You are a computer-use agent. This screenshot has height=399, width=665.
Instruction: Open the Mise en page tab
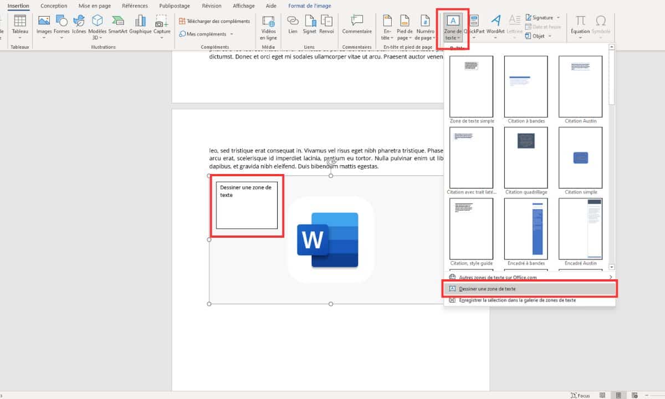tap(94, 6)
